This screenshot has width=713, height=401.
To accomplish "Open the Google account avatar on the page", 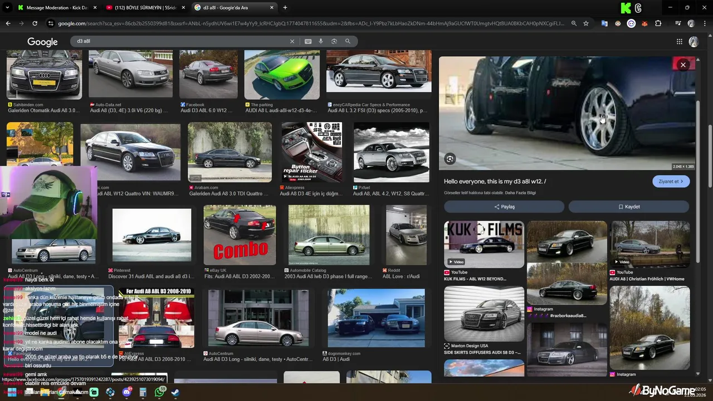I will 694,41.
